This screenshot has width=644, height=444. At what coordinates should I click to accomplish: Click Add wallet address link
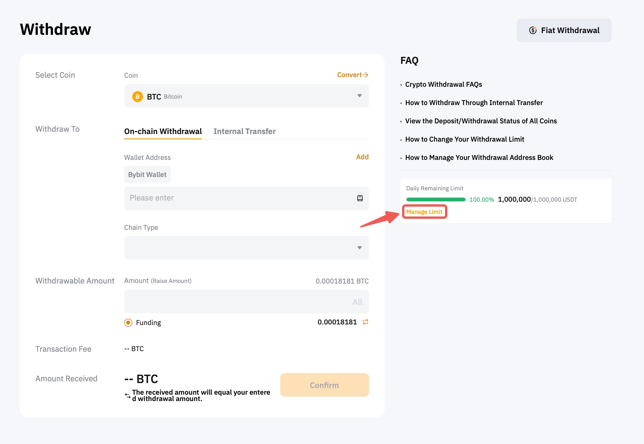tap(362, 157)
